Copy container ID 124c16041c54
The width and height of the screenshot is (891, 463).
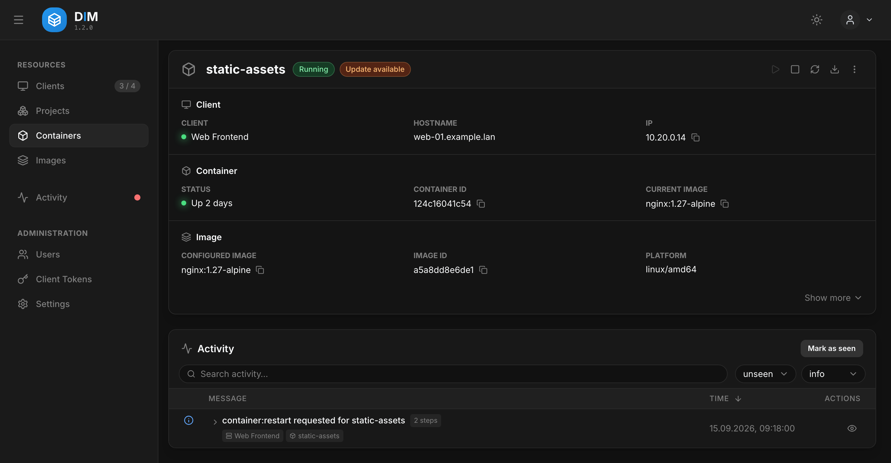[481, 203]
